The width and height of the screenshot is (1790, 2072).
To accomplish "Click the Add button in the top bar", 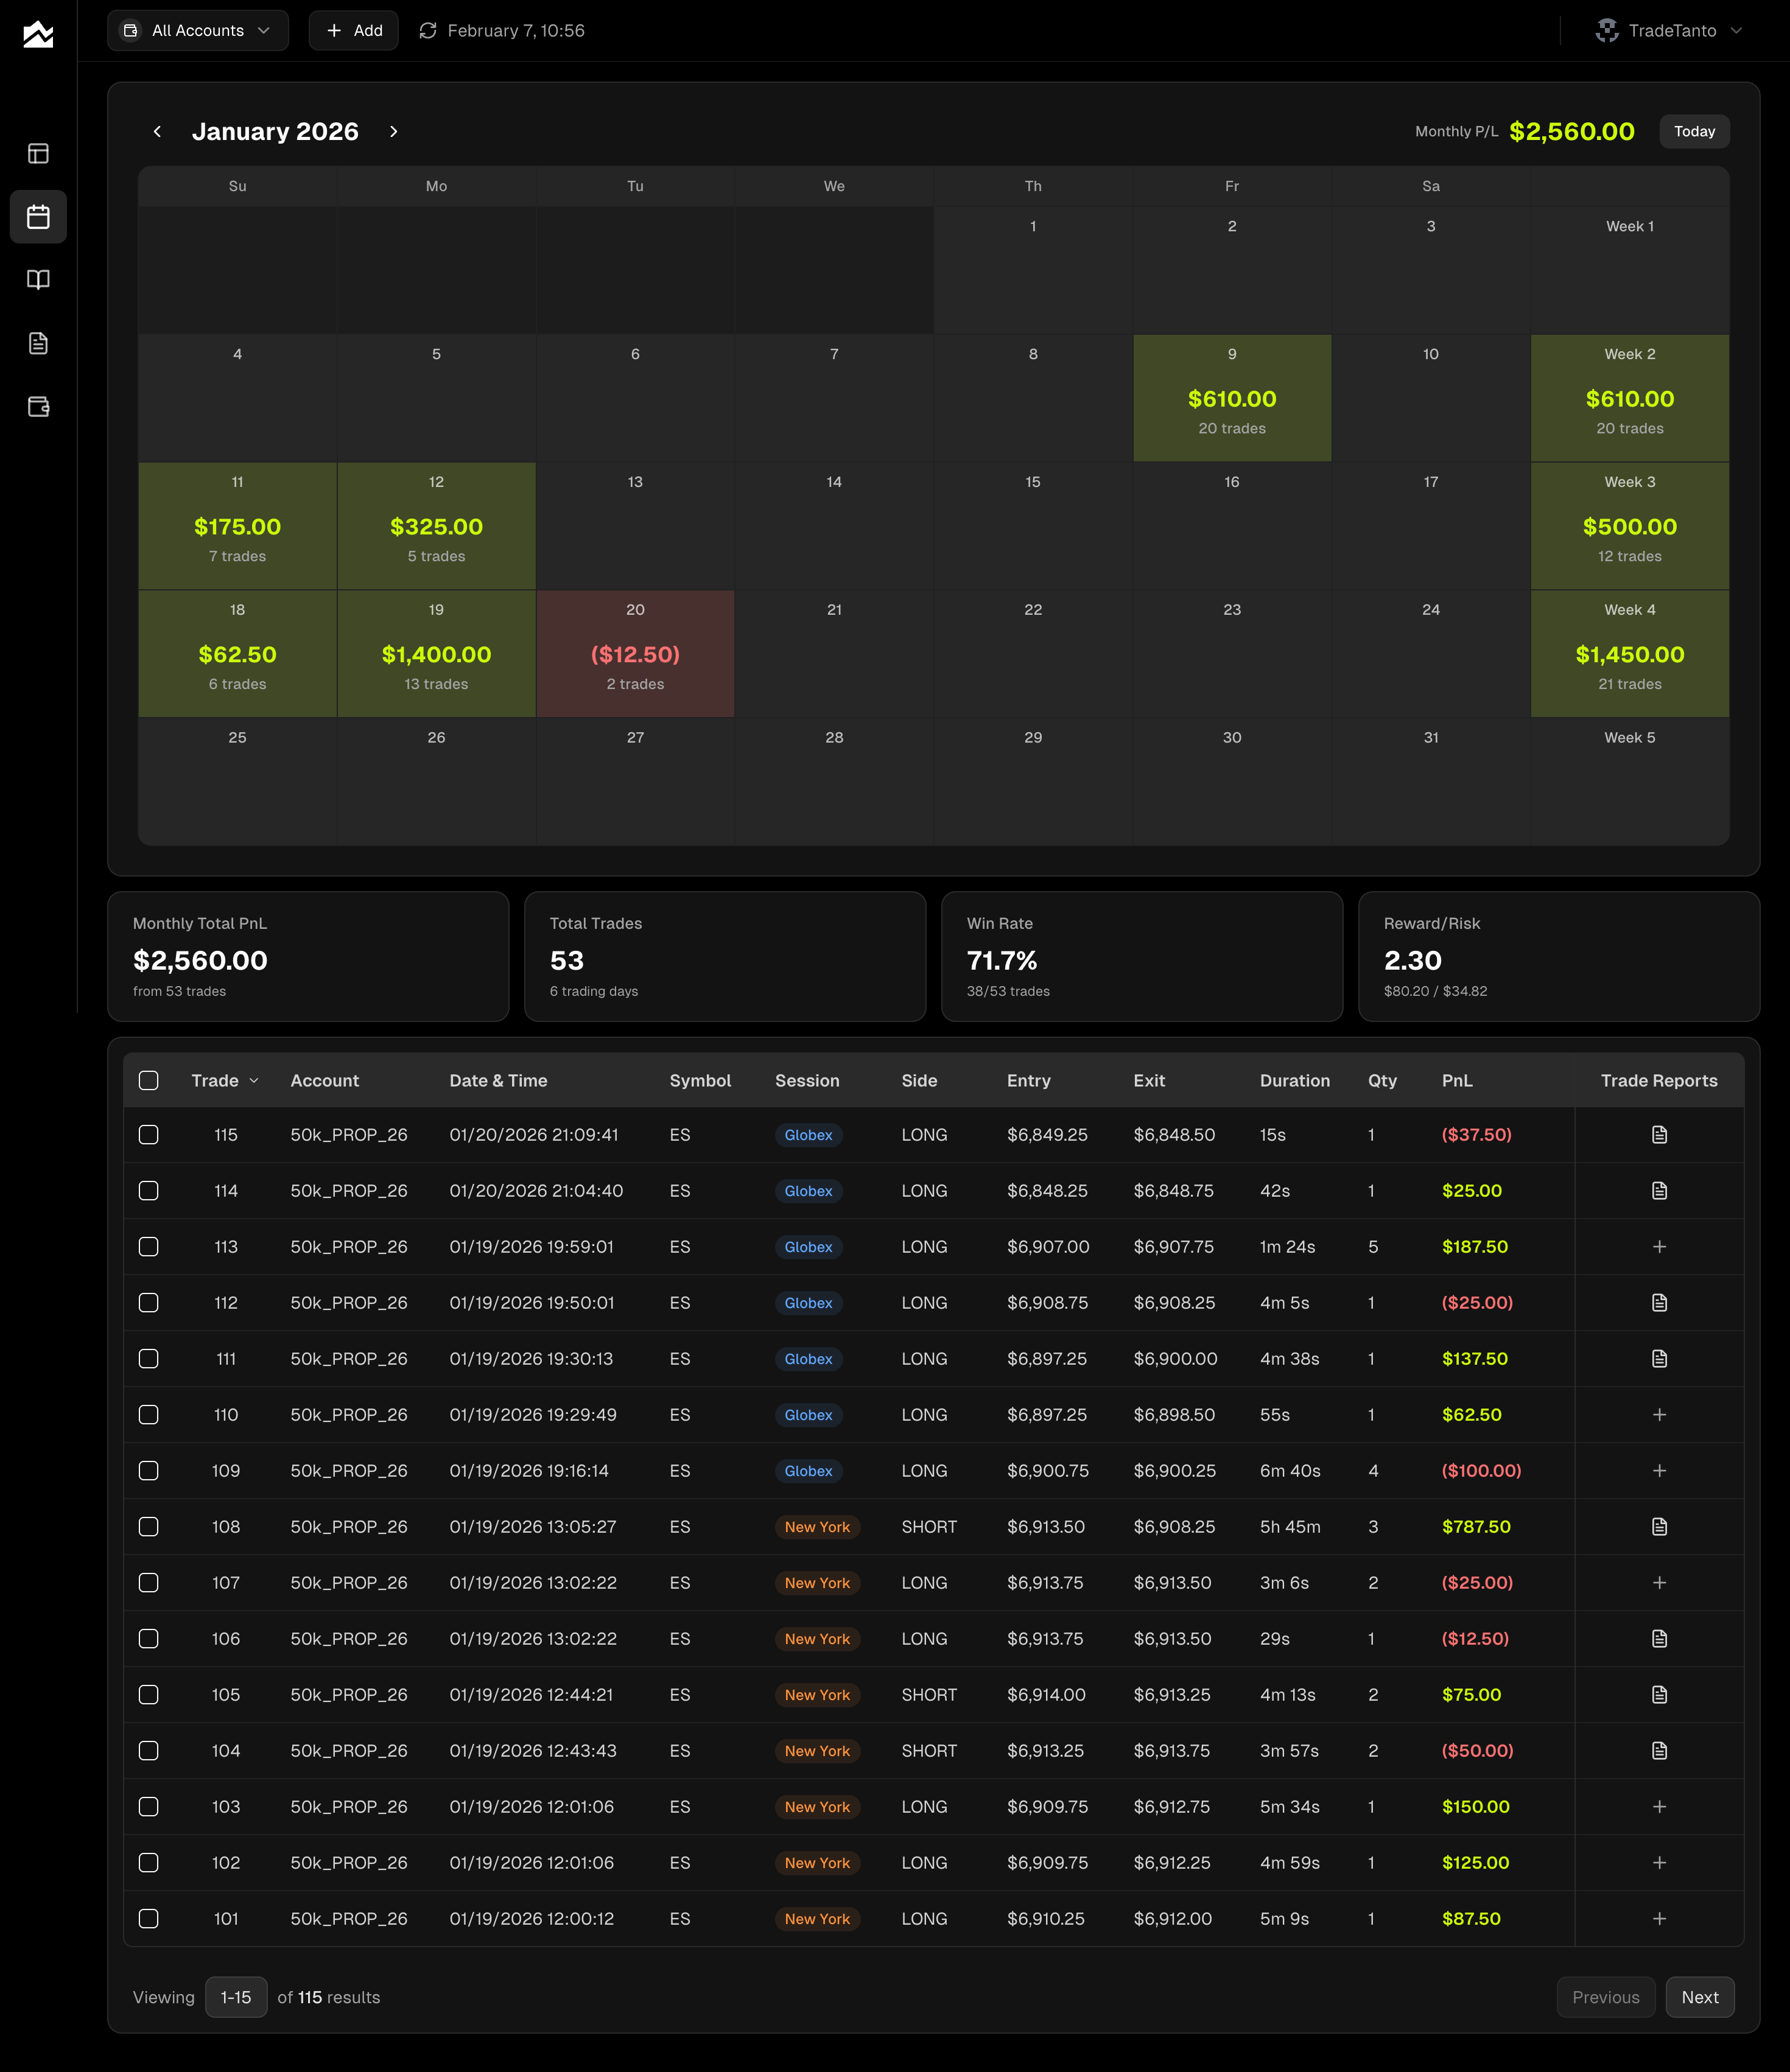I will [x=353, y=30].
